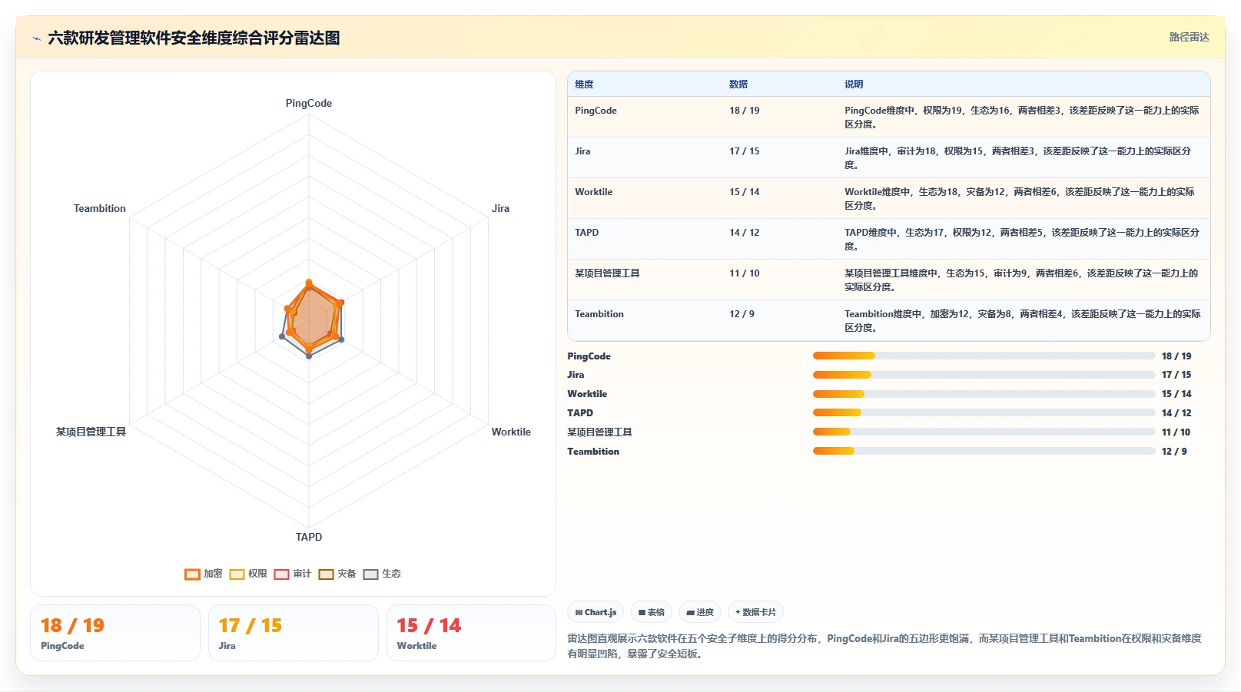Click the 12 / 9 table value
The image size is (1241, 692).
pyautogui.click(x=742, y=314)
